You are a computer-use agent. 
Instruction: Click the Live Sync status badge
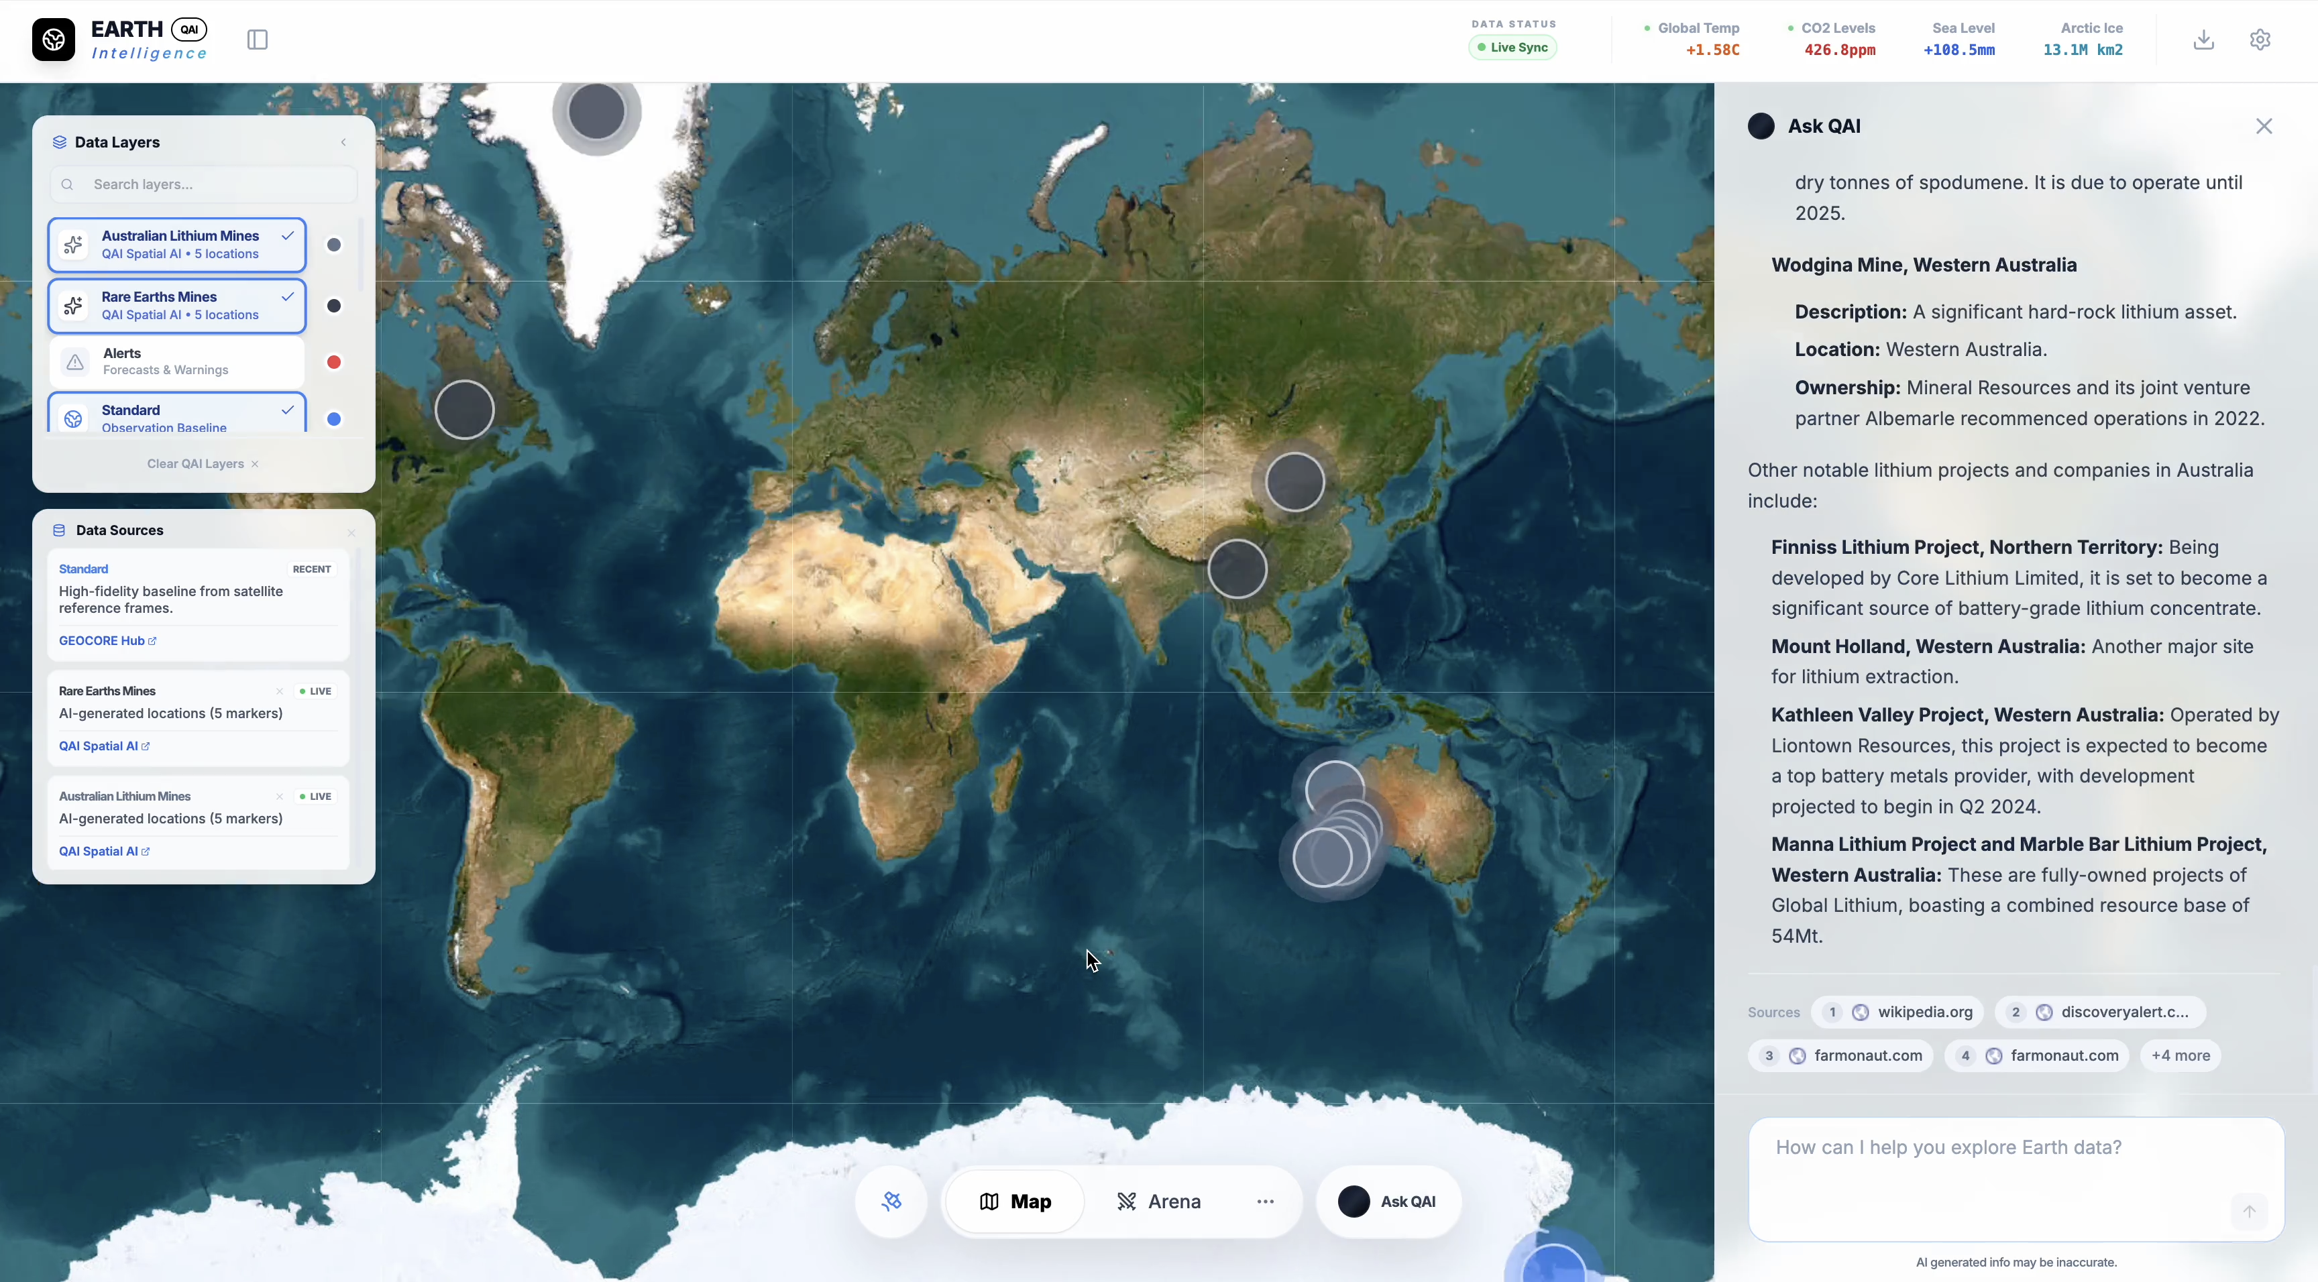pos(1512,48)
